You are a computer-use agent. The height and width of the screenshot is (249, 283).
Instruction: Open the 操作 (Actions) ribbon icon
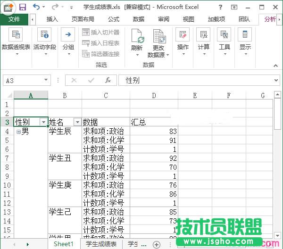coord(183,35)
